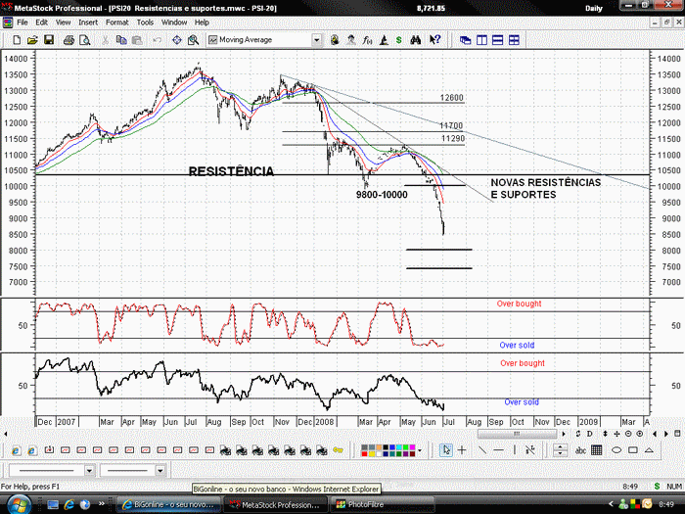
Task: Click the Undo arrow icon
Action: coord(158,40)
